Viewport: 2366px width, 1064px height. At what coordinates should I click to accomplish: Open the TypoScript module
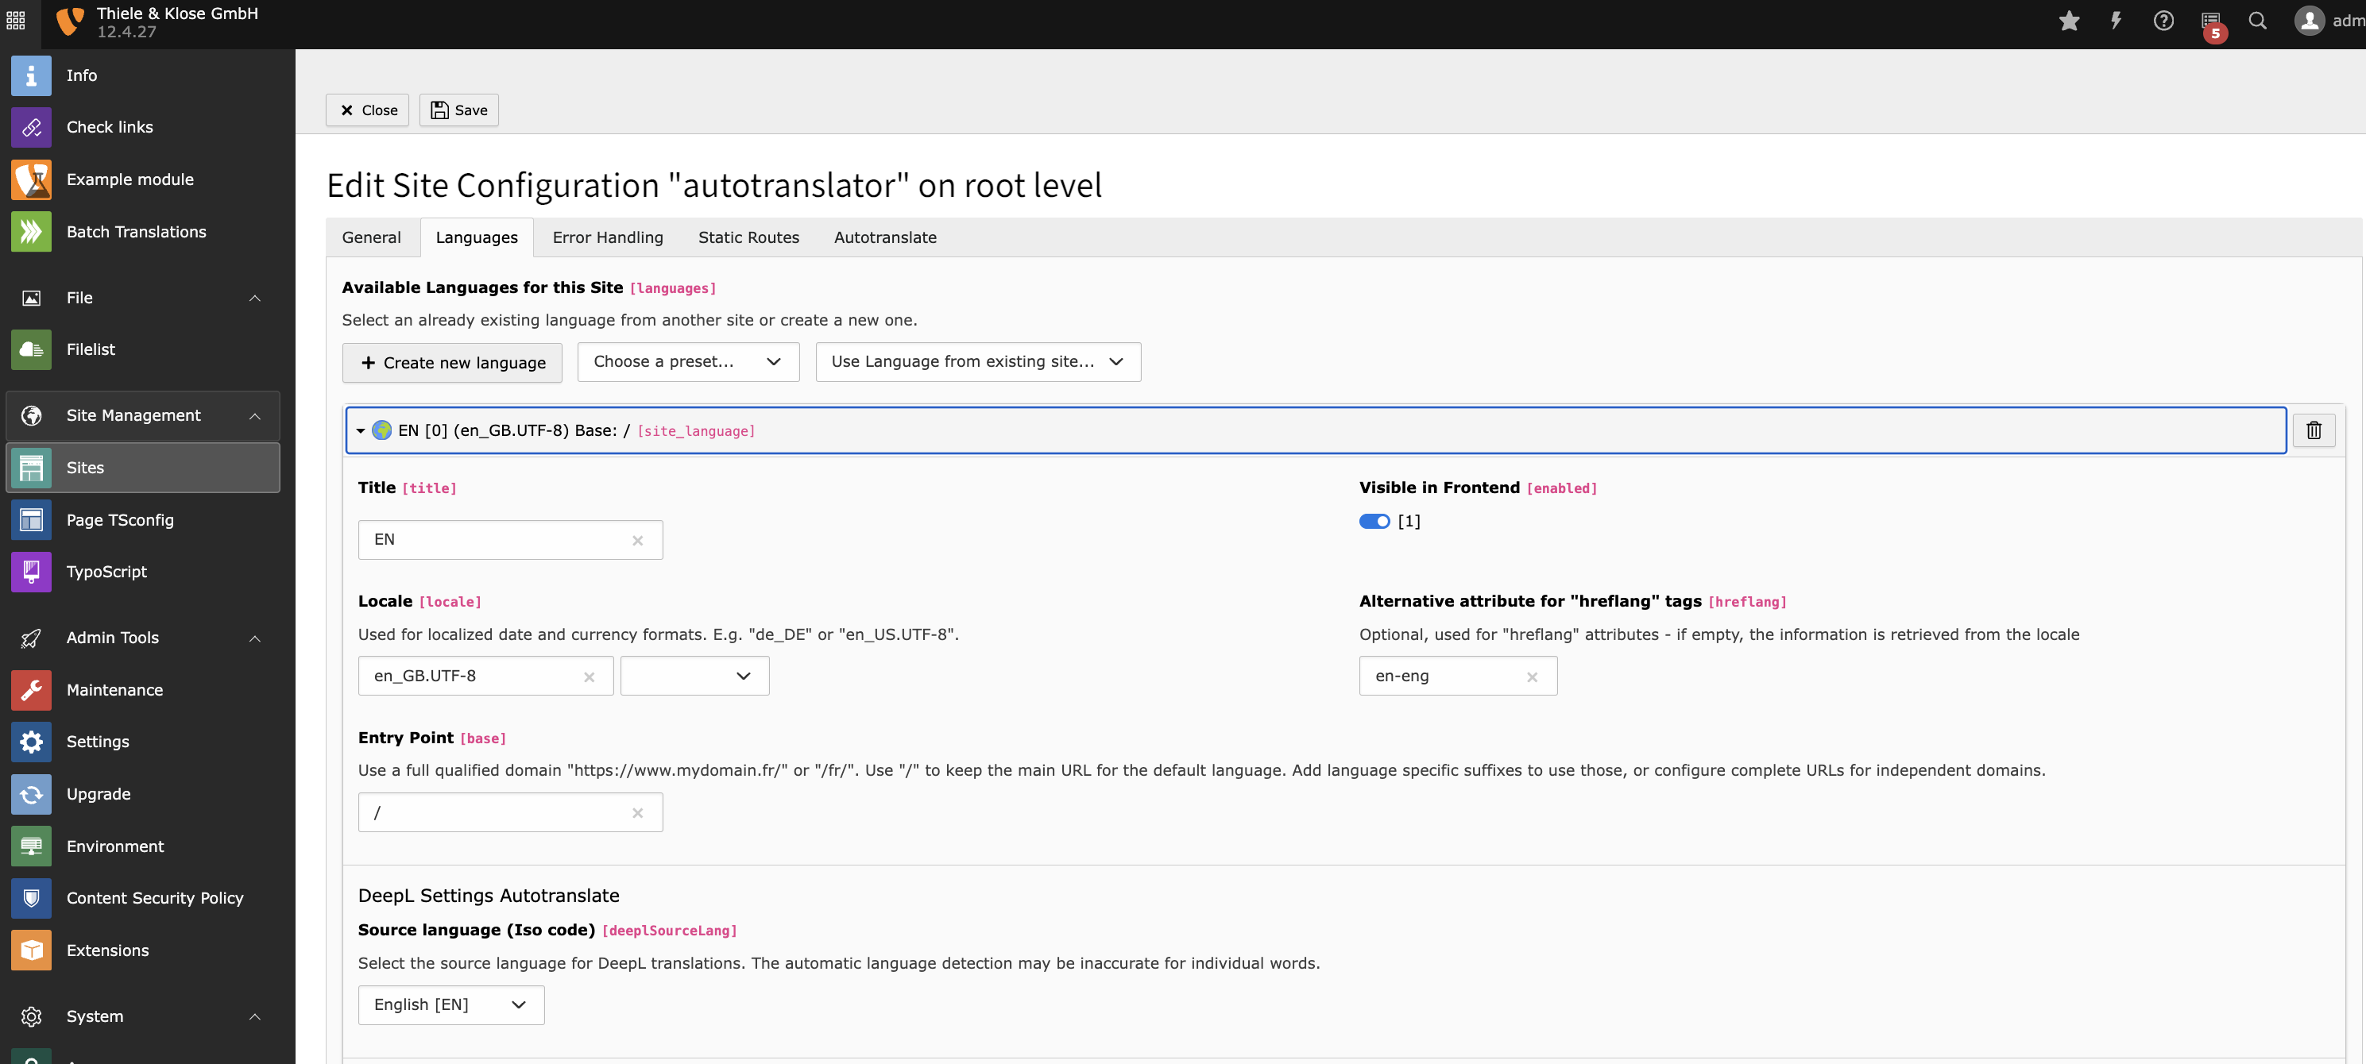(143, 571)
